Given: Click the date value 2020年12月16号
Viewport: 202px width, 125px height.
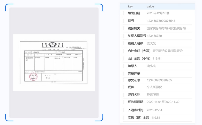Looking at the screenshot, I should pos(158,13).
